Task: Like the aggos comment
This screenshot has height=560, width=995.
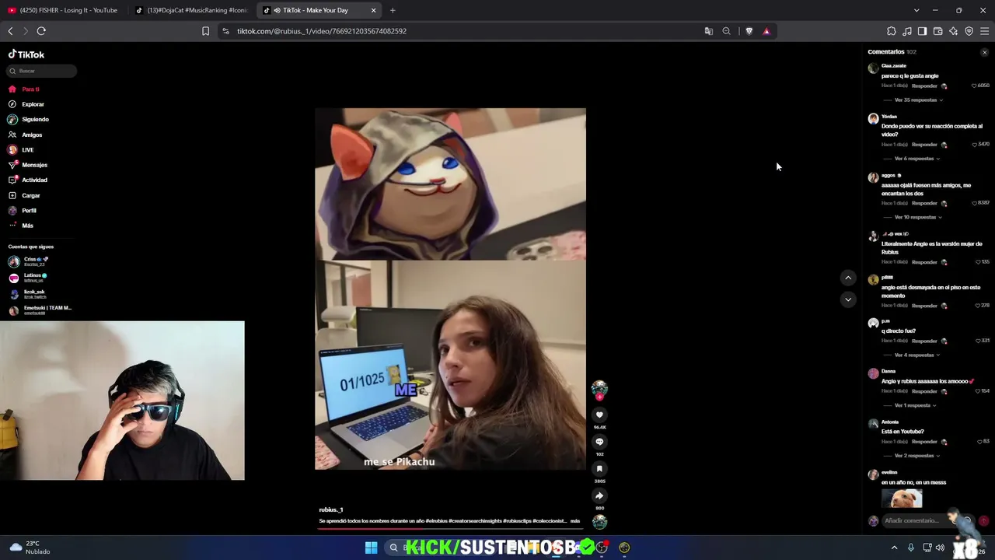Action: (974, 203)
